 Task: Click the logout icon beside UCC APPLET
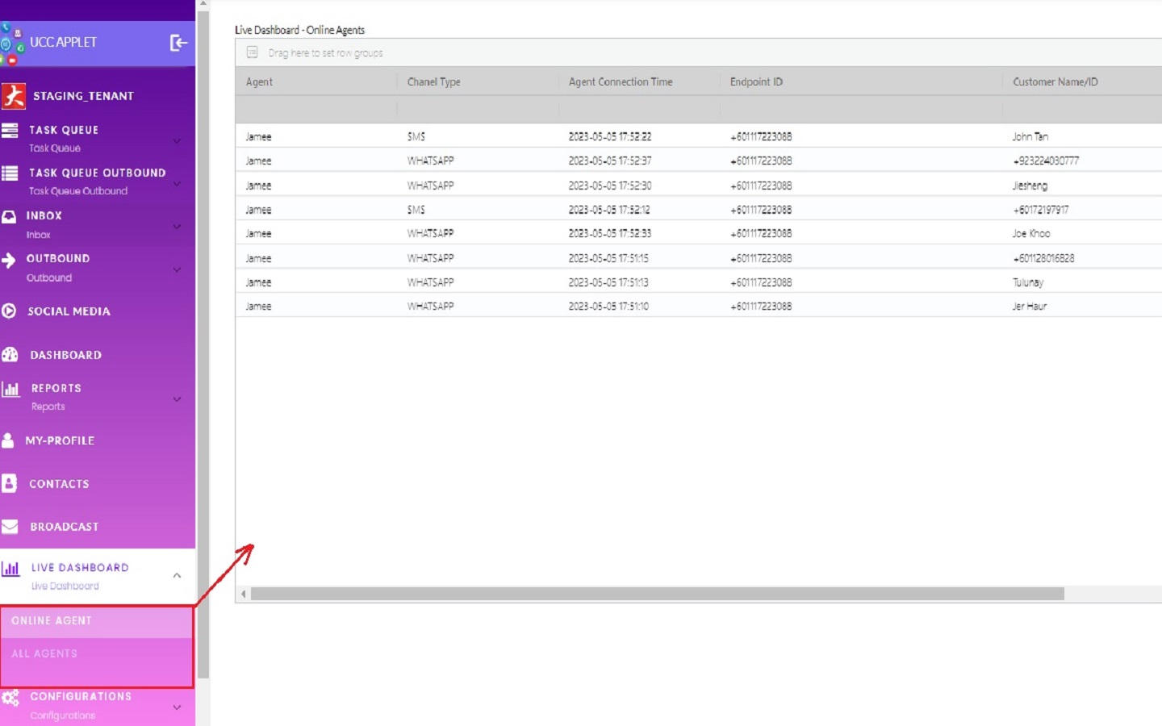pyautogui.click(x=178, y=43)
